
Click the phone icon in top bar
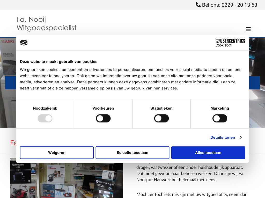(x=198, y=5)
